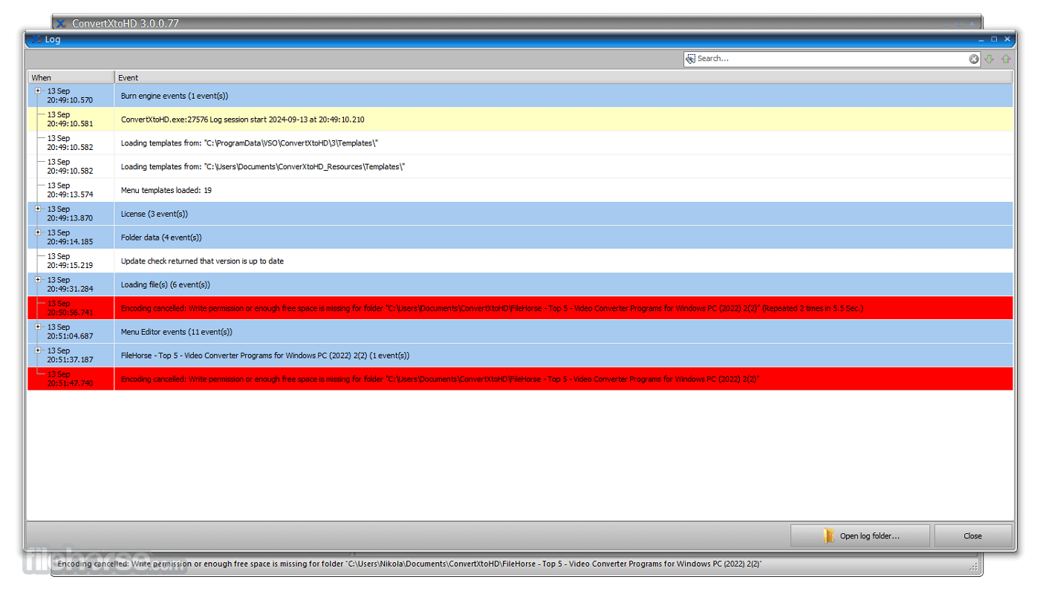Select the 'License (3 event(s))' text
The height and width of the screenshot is (597, 1040).
tap(155, 214)
